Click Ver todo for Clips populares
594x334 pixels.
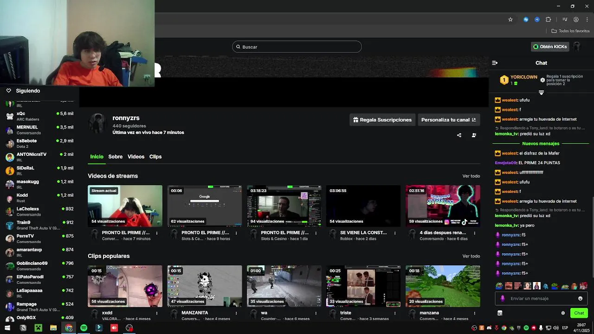[x=471, y=256]
